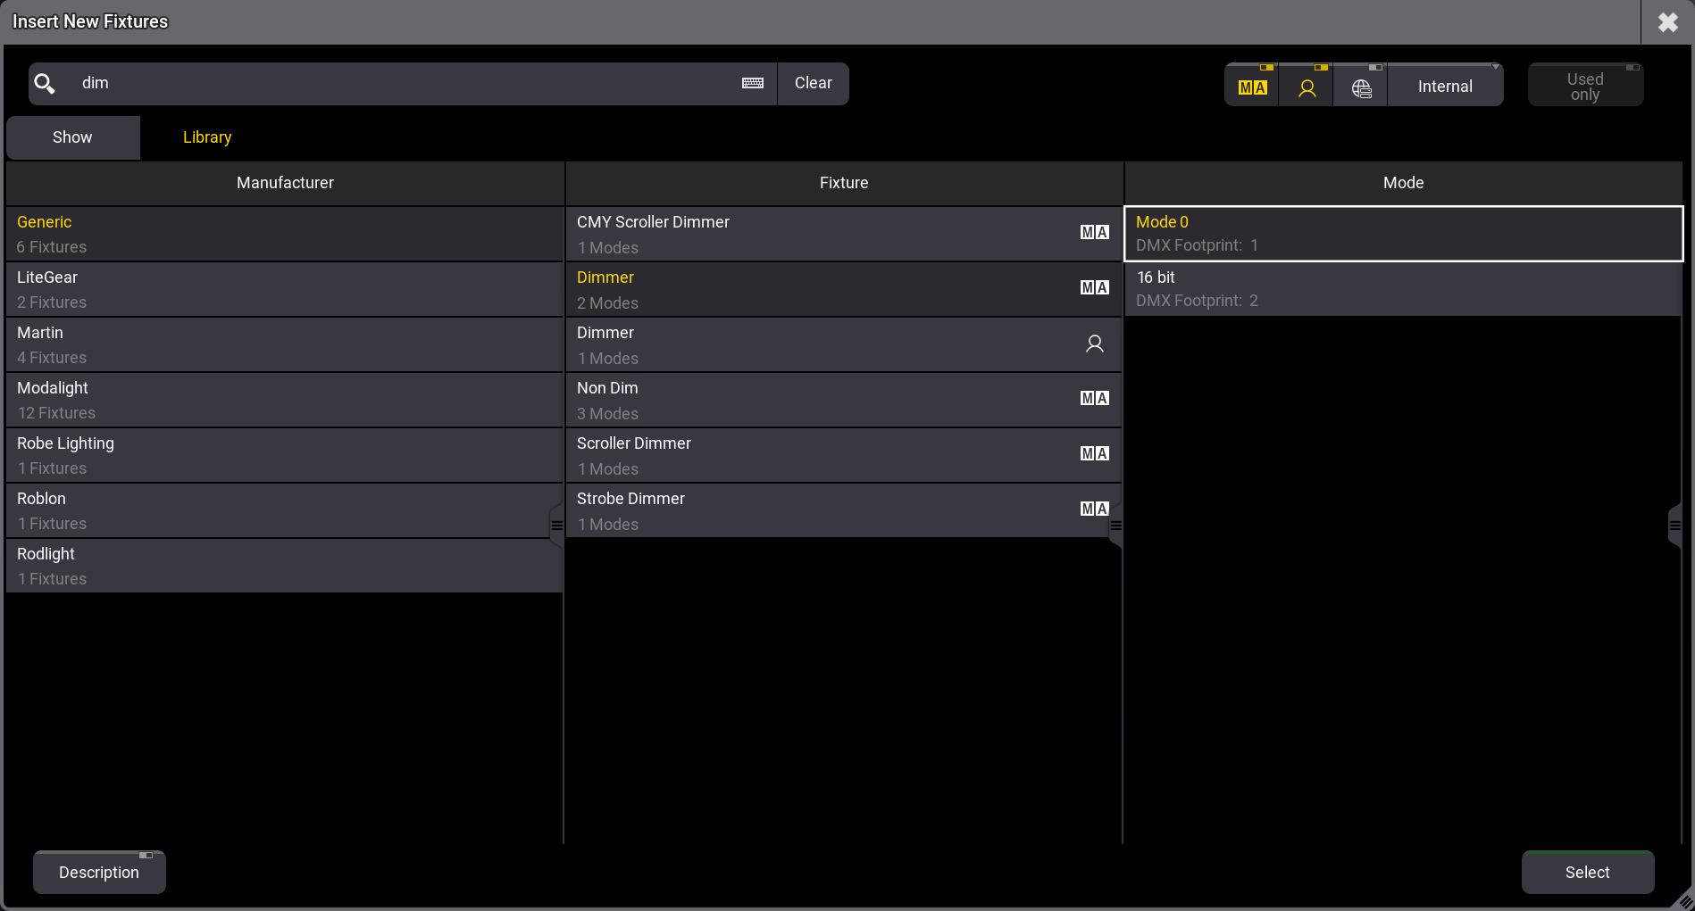Open the Internal drive dropdown
The height and width of the screenshot is (911, 1695).
1446,86
